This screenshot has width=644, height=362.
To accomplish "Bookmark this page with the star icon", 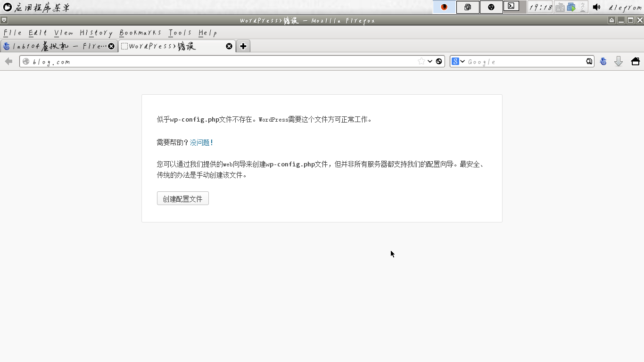I will [421, 61].
